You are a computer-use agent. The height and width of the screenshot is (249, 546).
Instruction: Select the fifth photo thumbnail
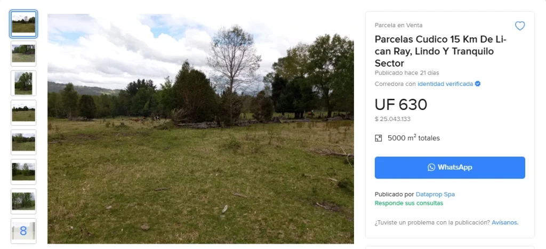pyautogui.click(x=23, y=142)
